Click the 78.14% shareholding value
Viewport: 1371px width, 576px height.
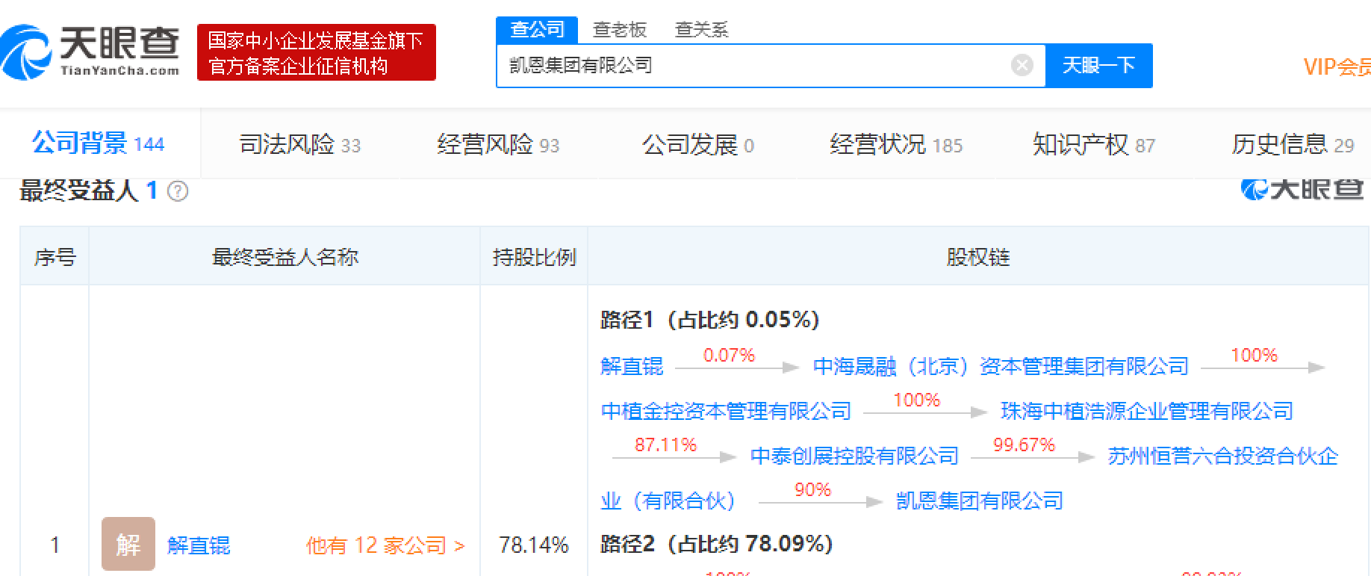tap(534, 545)
